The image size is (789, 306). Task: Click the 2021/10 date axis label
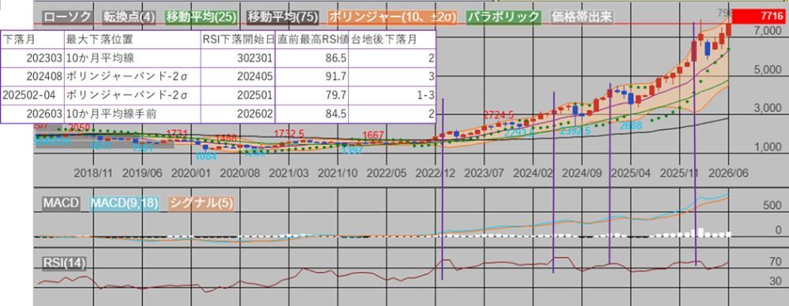pyautogui.click(x=337, y=174)
